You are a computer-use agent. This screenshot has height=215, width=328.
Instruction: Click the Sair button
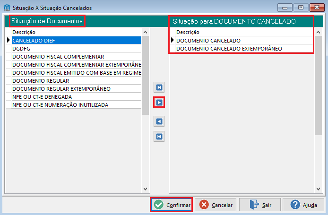(x=260, y=205)
